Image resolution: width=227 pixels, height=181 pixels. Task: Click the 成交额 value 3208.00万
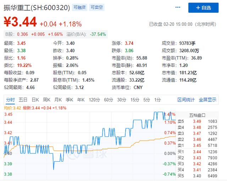(x=189, y=51)
